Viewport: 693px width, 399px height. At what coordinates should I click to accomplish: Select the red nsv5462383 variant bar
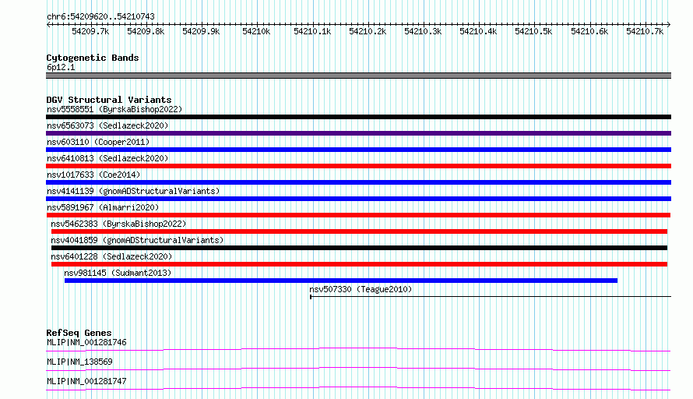tap(359, 231)
